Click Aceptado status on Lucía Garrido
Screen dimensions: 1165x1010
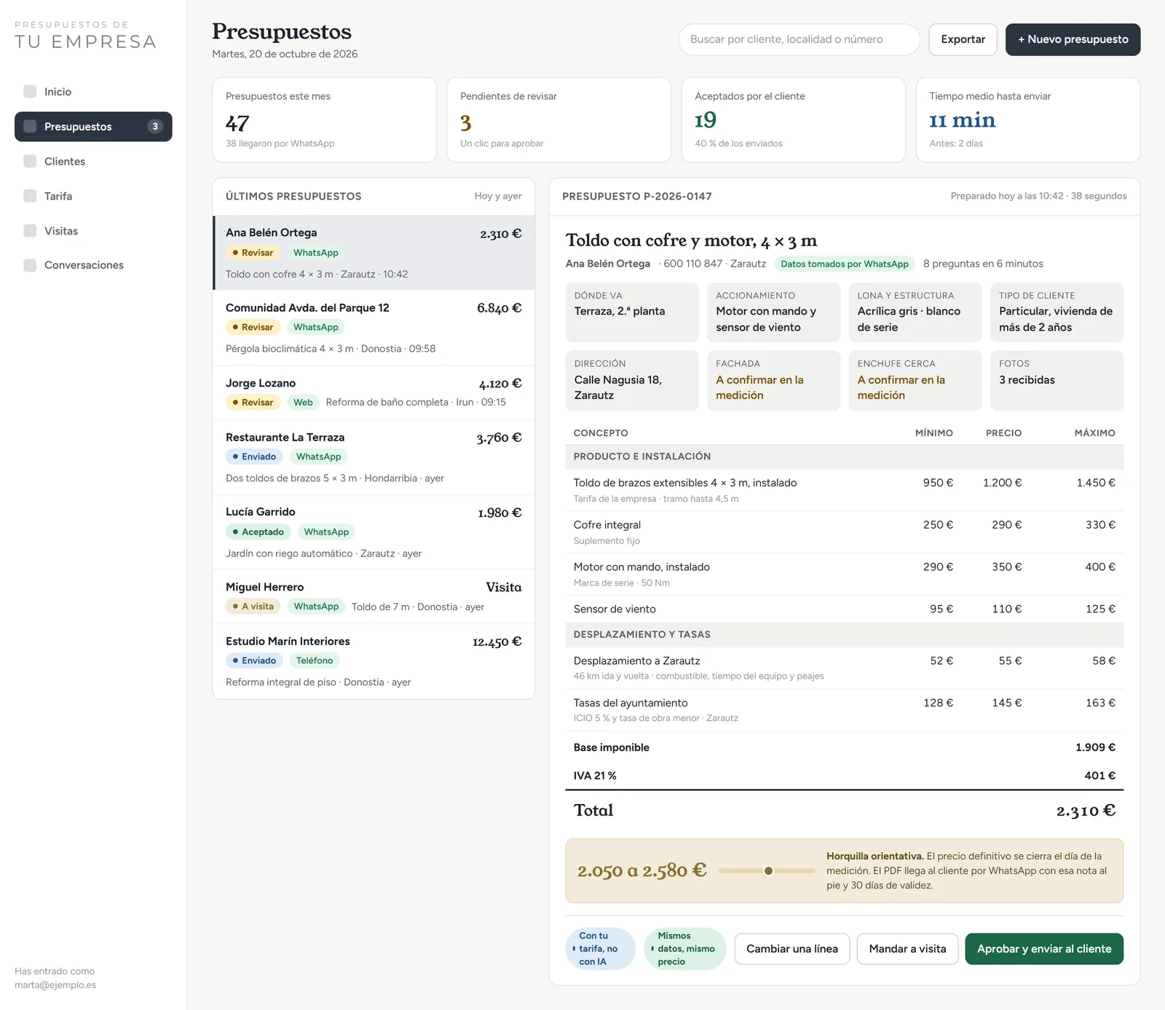[x=258, y=532]
